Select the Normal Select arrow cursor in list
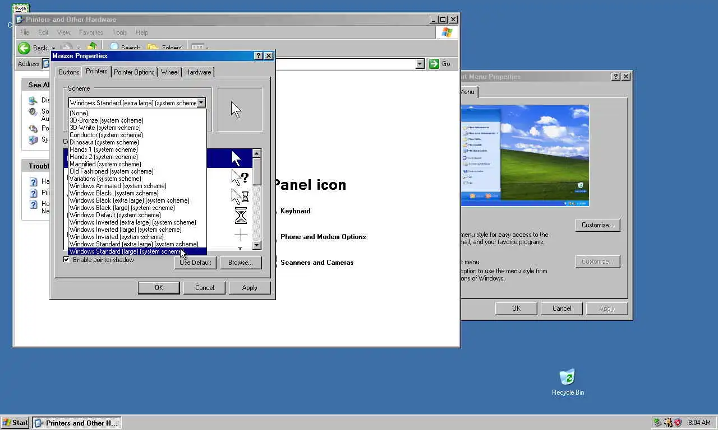This screenshot has height=430, width=718. coord(236,158)
